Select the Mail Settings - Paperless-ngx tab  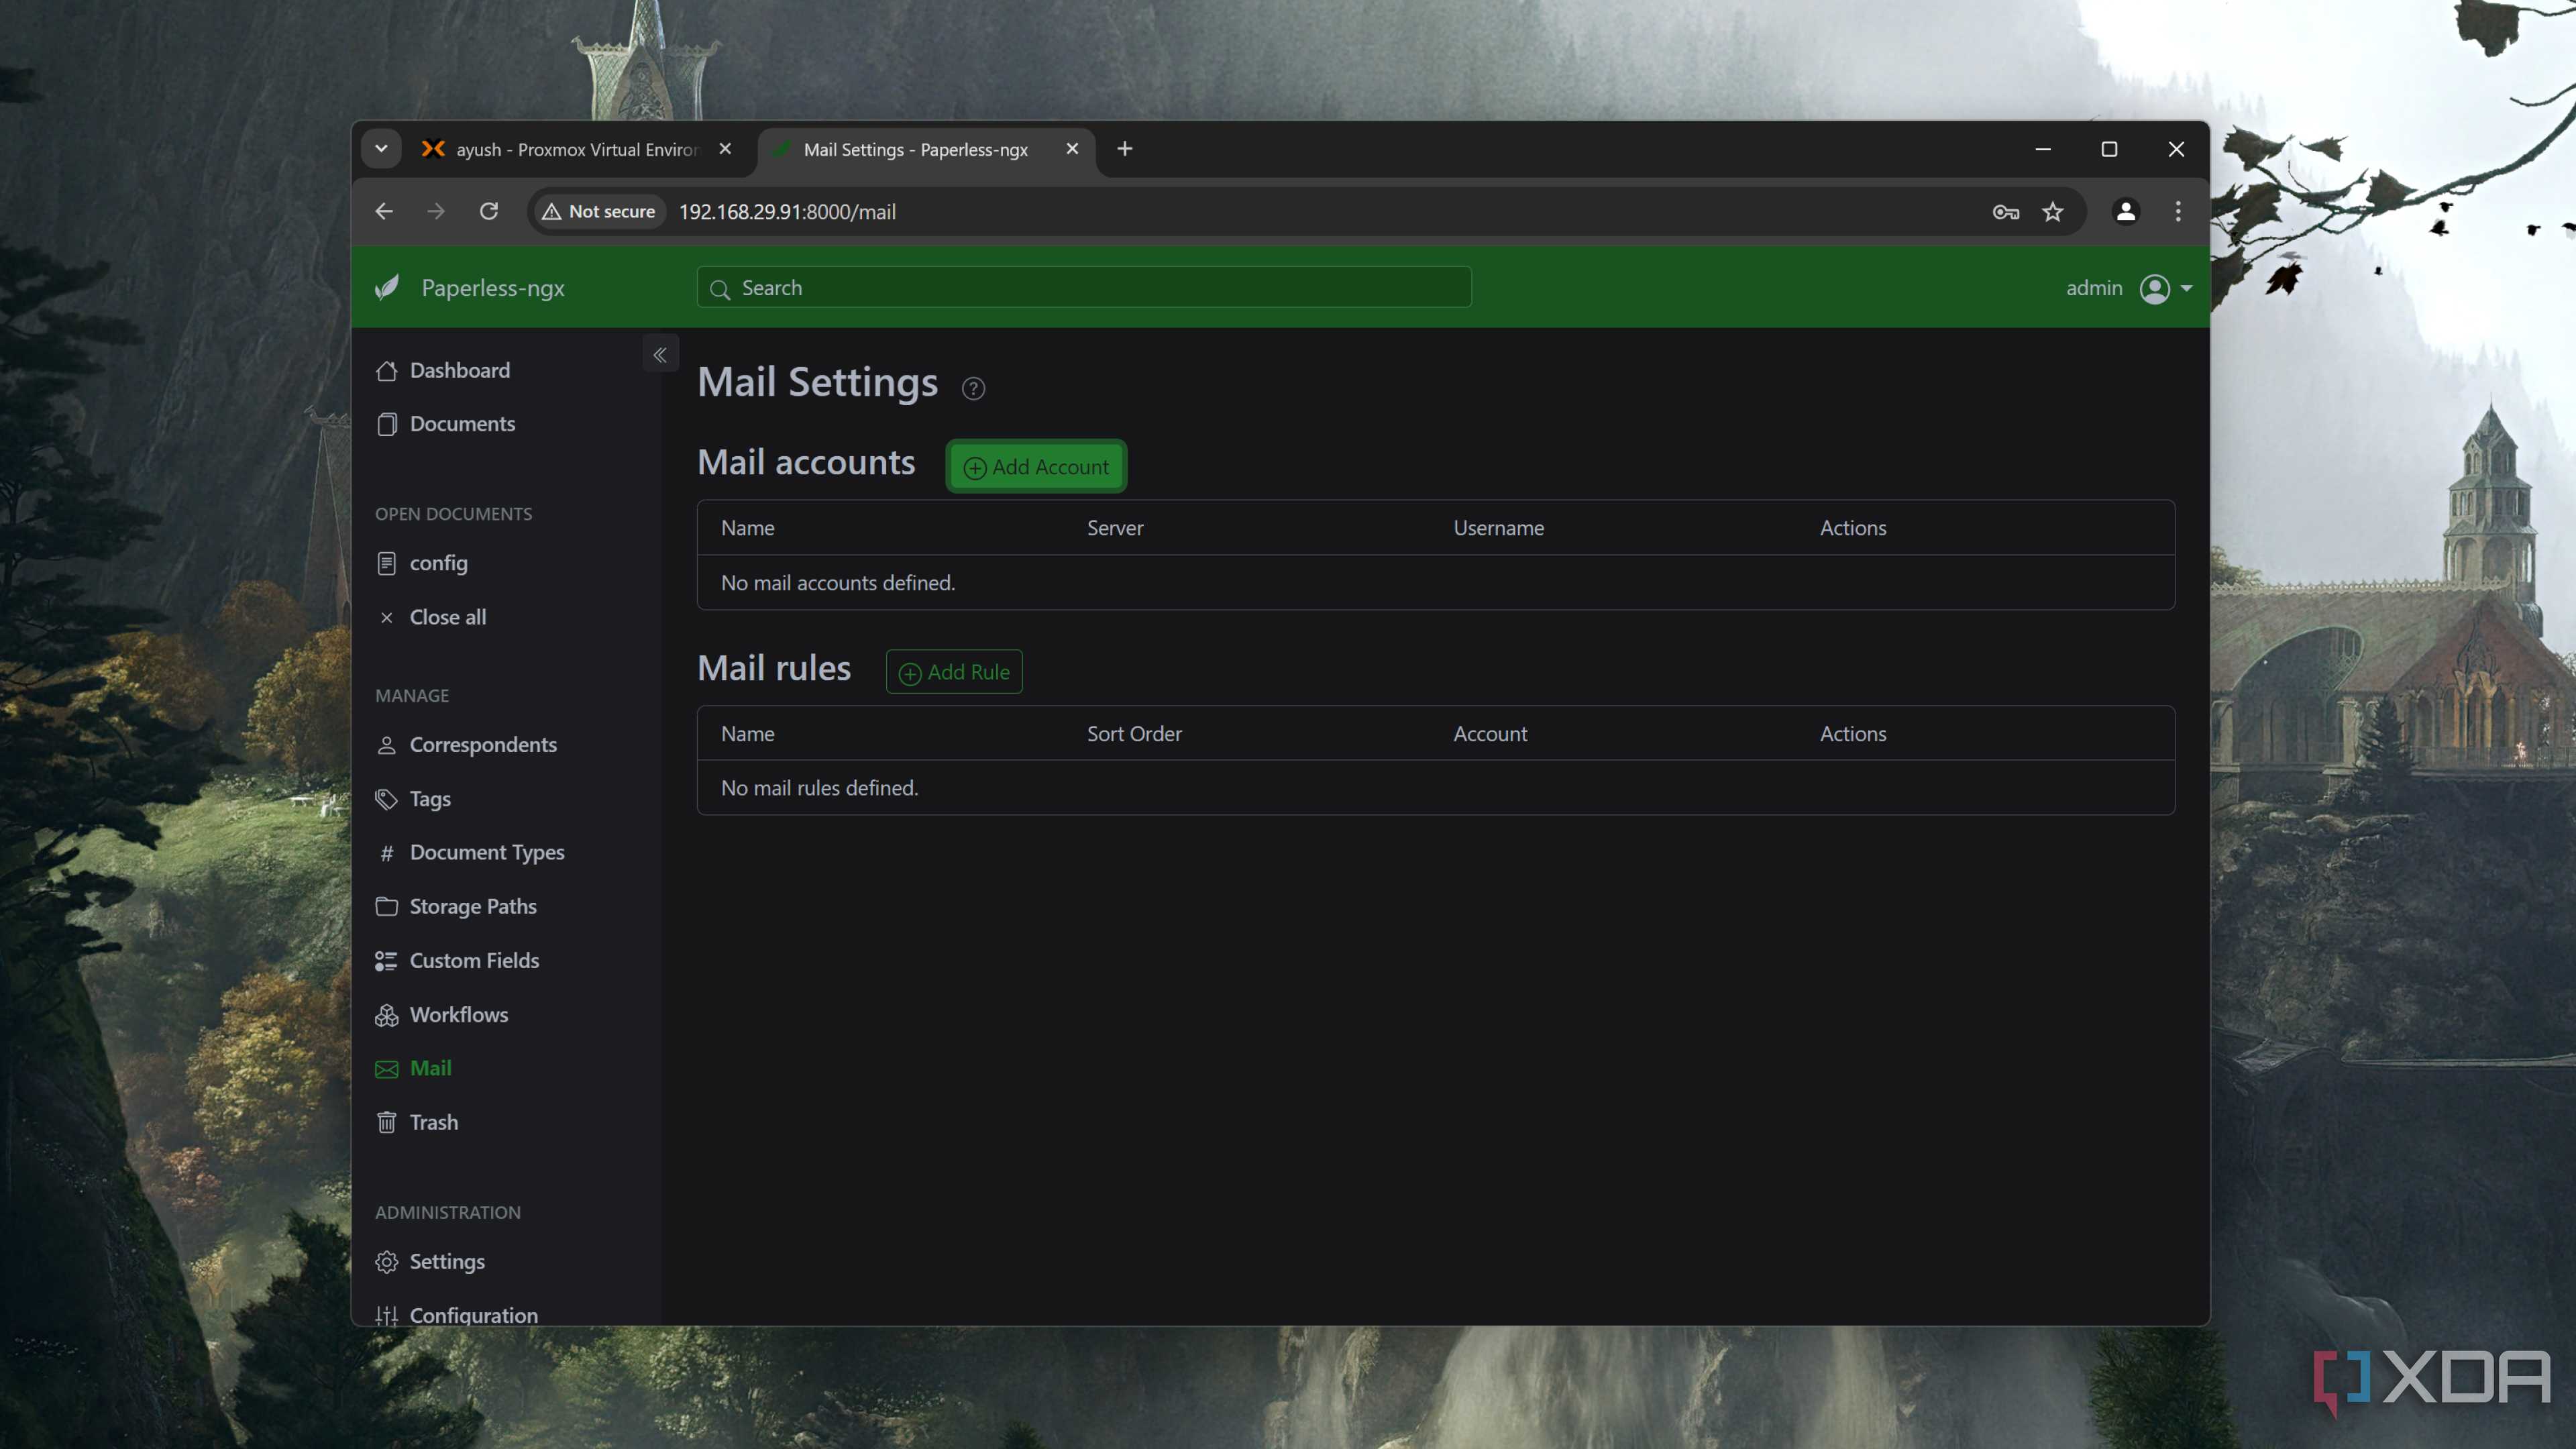[915, 149]
